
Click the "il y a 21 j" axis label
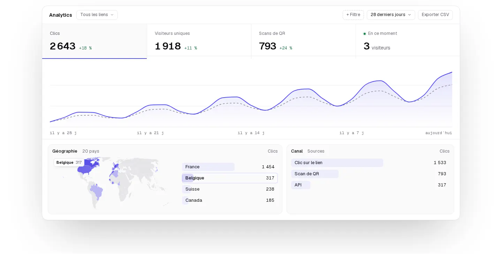pos(150,133)
